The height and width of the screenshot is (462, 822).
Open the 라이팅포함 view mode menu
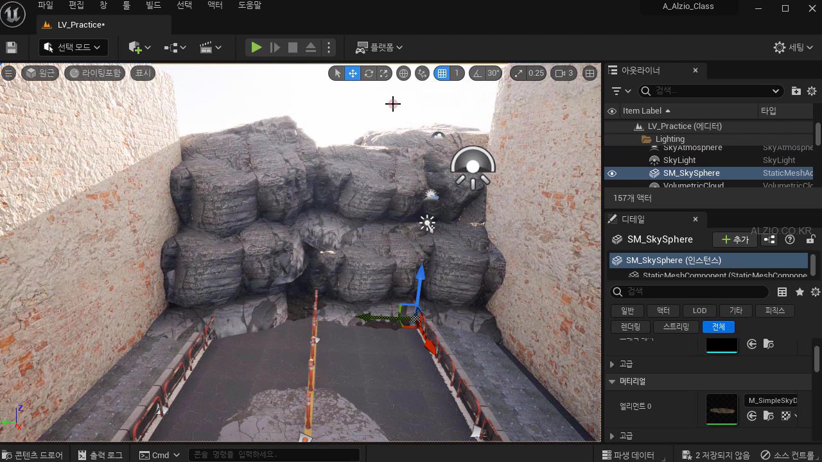[x=95, y=73]
